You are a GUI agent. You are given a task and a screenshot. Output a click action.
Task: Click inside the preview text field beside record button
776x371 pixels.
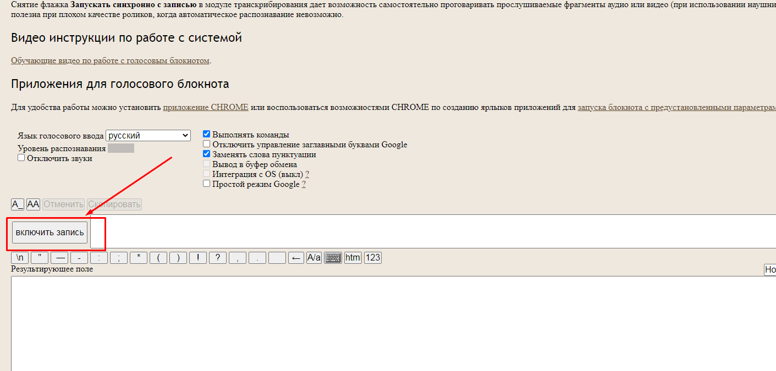(433, 231)
